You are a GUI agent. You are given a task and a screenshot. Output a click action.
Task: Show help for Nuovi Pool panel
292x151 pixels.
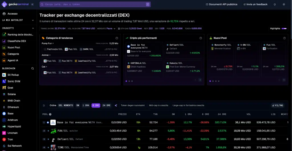pyautogui.click(x=284, y=38)
